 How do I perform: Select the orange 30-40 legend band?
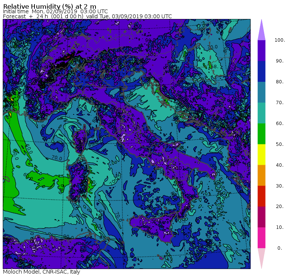point(261,175)
